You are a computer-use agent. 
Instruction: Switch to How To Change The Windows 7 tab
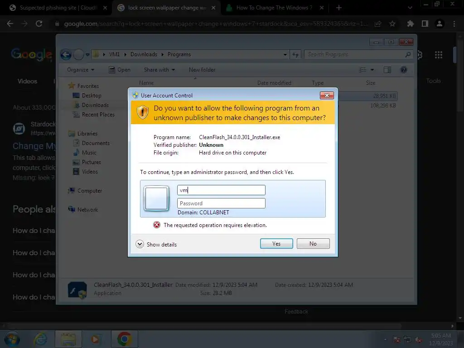(x=275, y=8)
